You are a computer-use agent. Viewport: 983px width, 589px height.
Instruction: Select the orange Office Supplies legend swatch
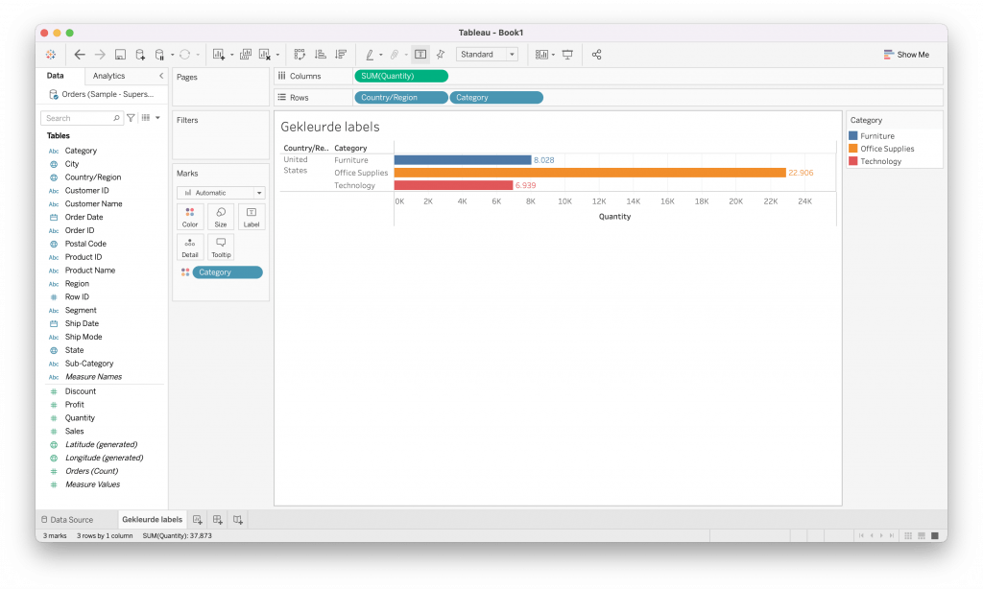click(x=853, y=149)
